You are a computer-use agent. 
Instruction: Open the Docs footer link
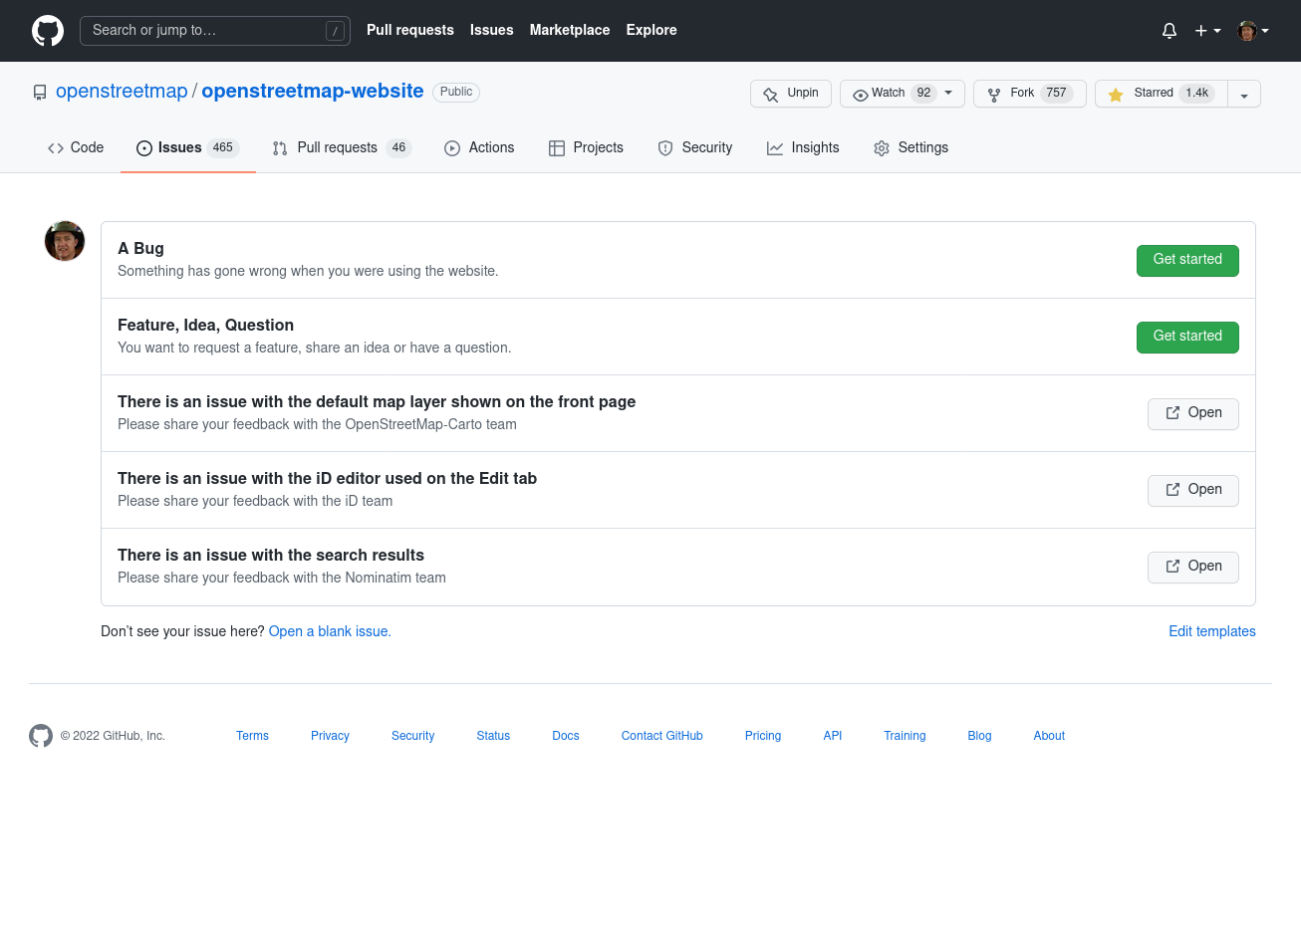tap(566, 736)
